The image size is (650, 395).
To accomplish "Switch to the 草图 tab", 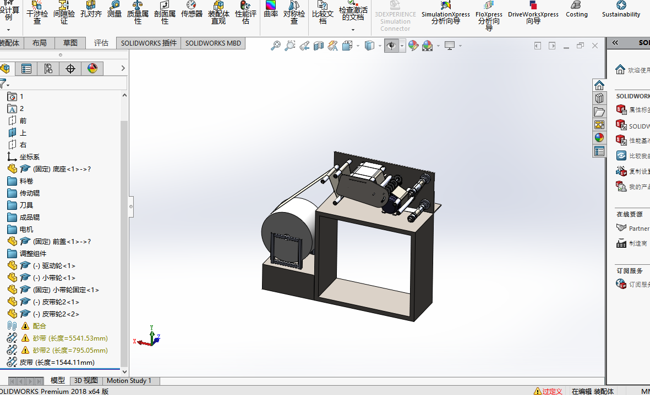I will coord(70,43).
